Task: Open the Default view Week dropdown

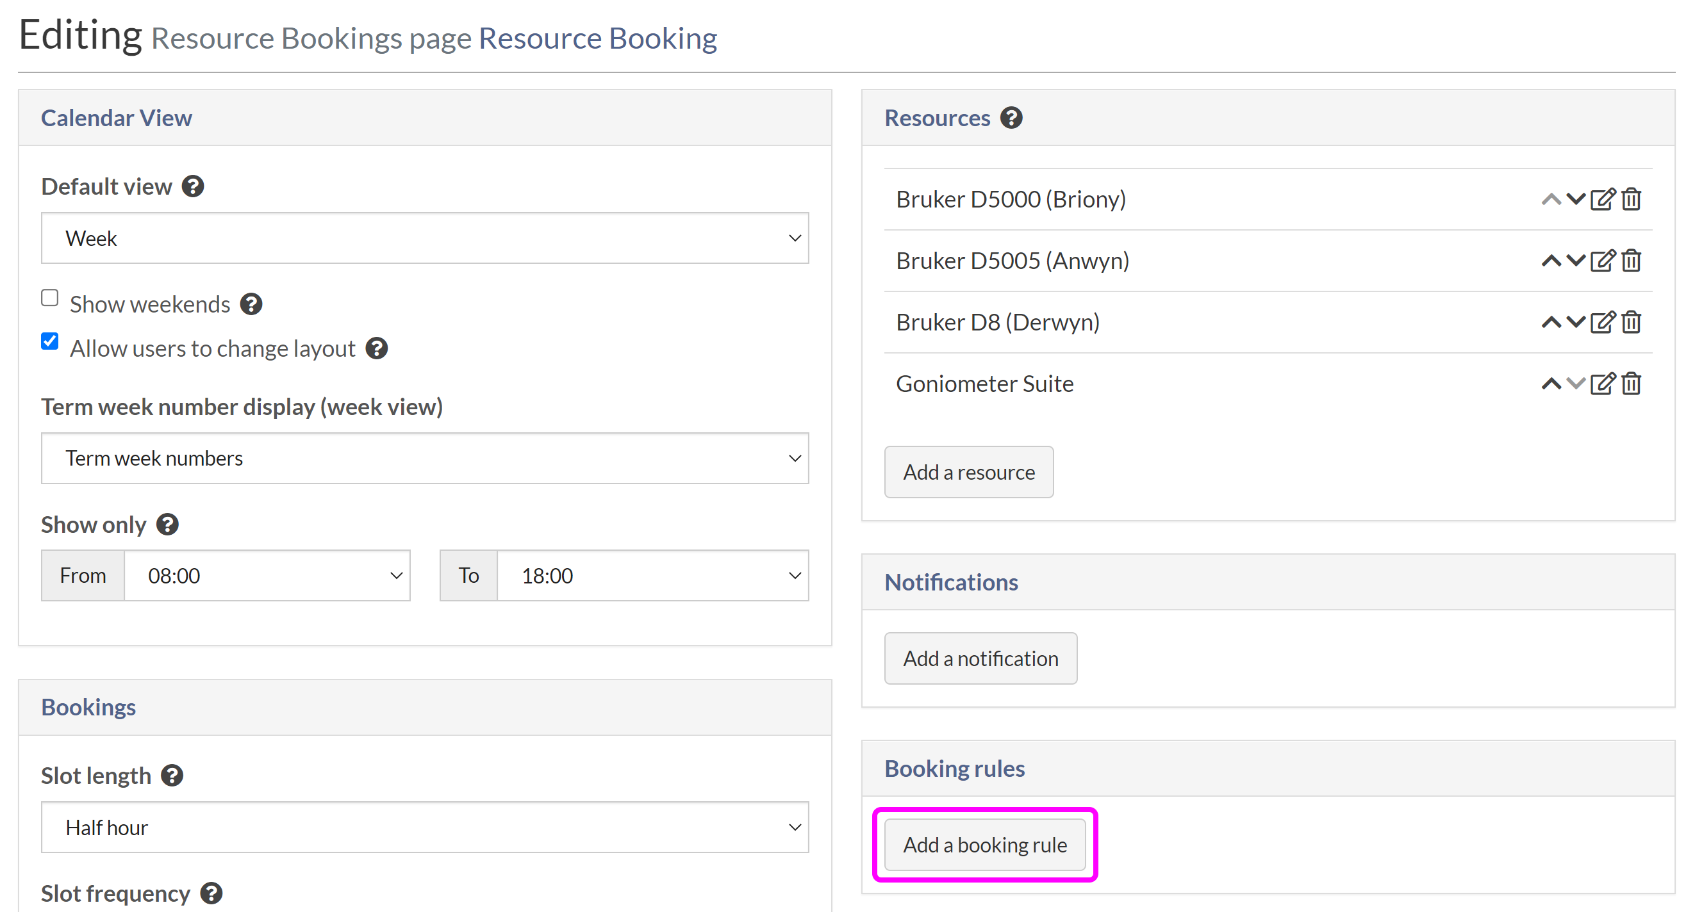Action: tap(424, 238)
